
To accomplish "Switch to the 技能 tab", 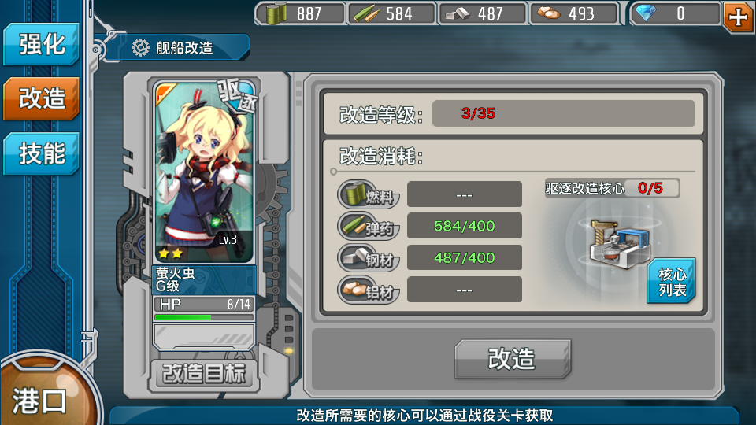I will 42,153.
